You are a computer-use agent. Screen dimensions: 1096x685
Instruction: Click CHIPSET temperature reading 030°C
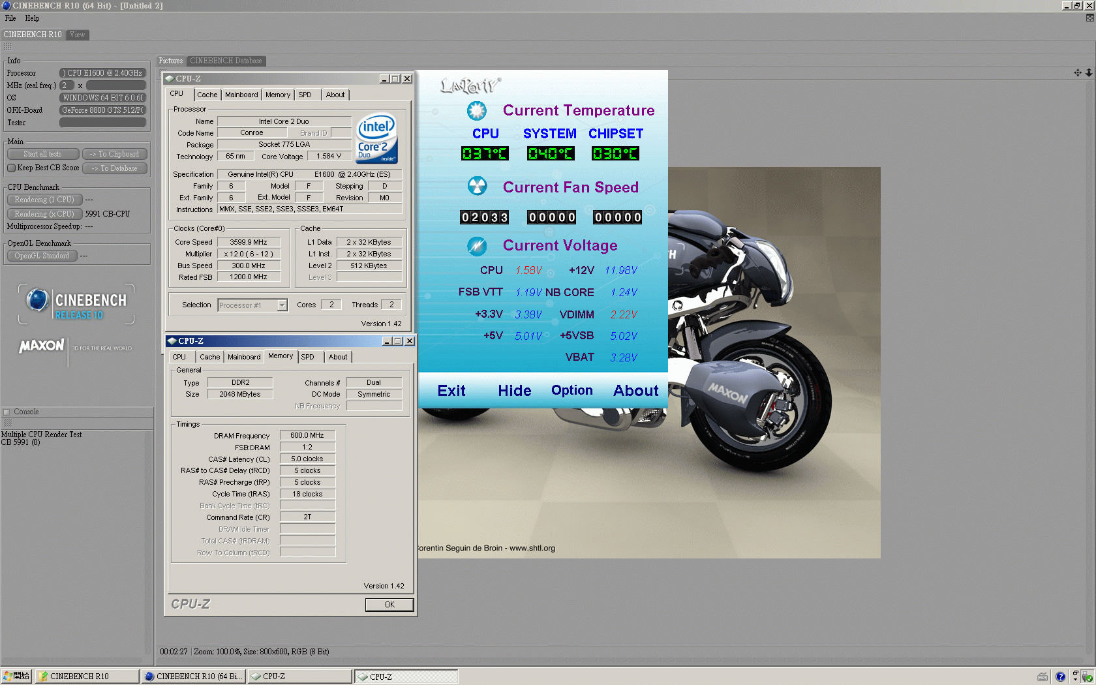coord(615,153)
